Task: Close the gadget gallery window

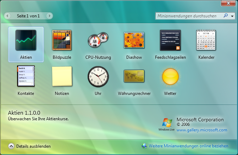Action: (x=228, y=3)
